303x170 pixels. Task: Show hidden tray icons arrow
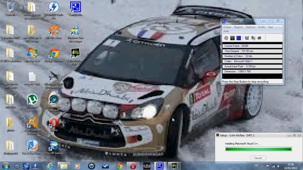click(262, 166)
